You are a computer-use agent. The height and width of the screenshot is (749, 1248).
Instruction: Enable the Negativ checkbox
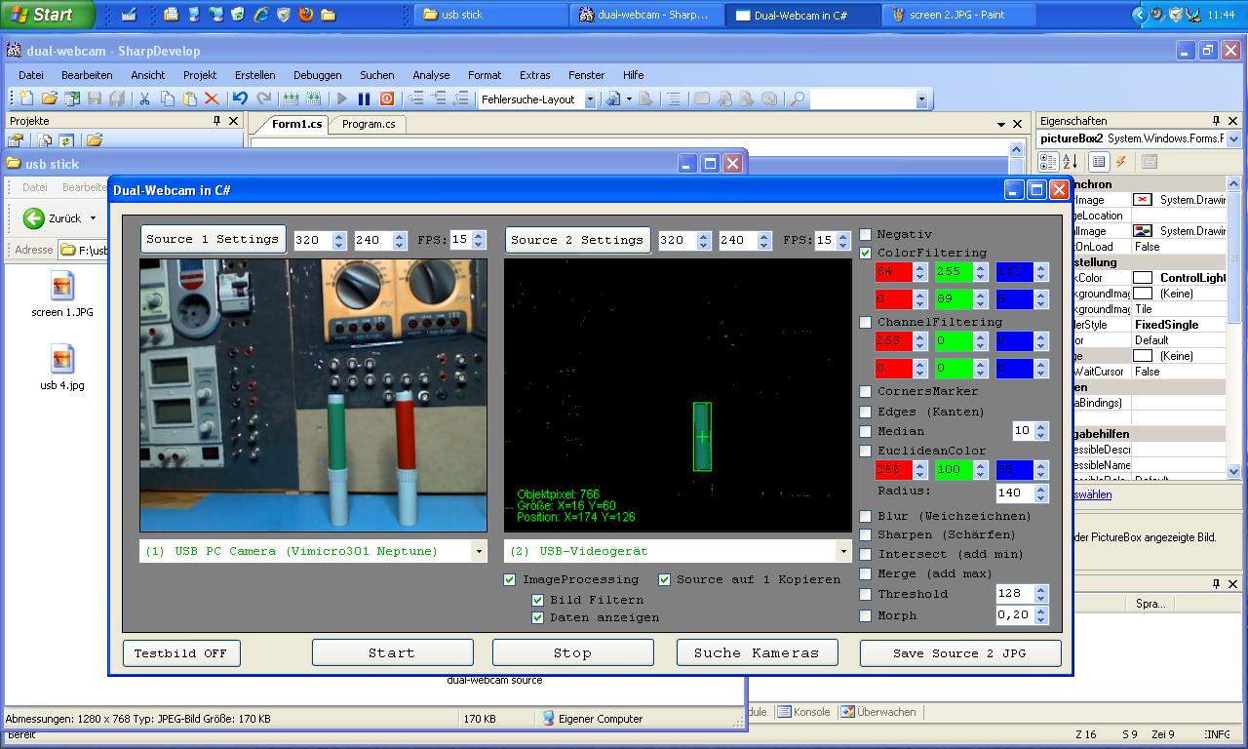point(865,234)
